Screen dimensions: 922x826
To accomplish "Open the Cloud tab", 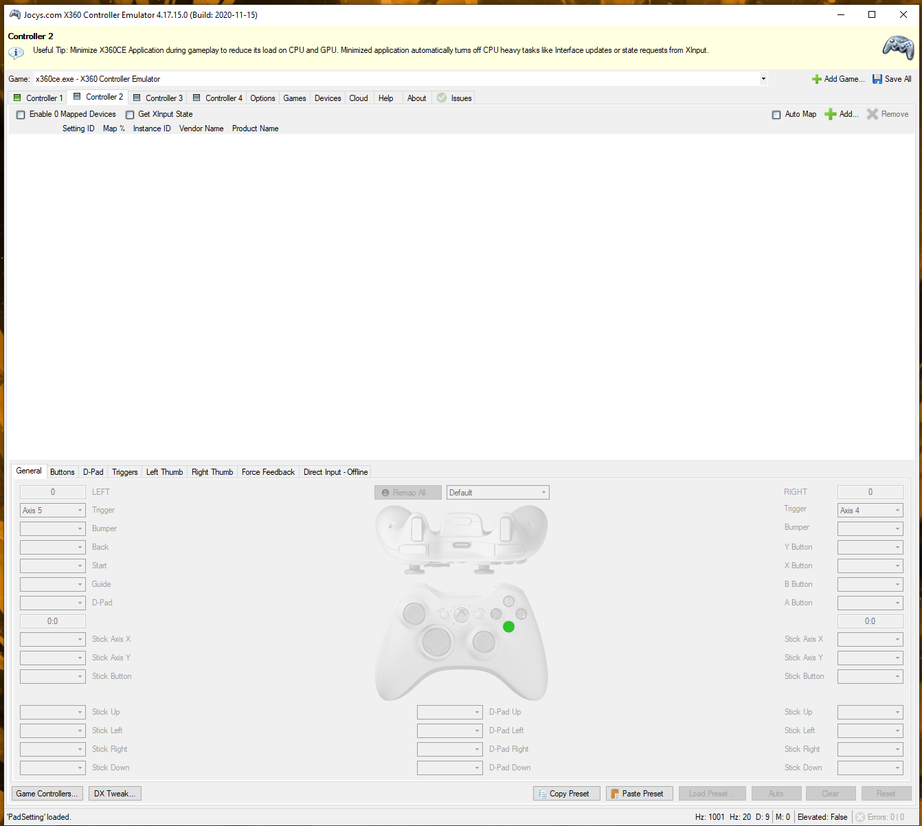I will [359, 98].
